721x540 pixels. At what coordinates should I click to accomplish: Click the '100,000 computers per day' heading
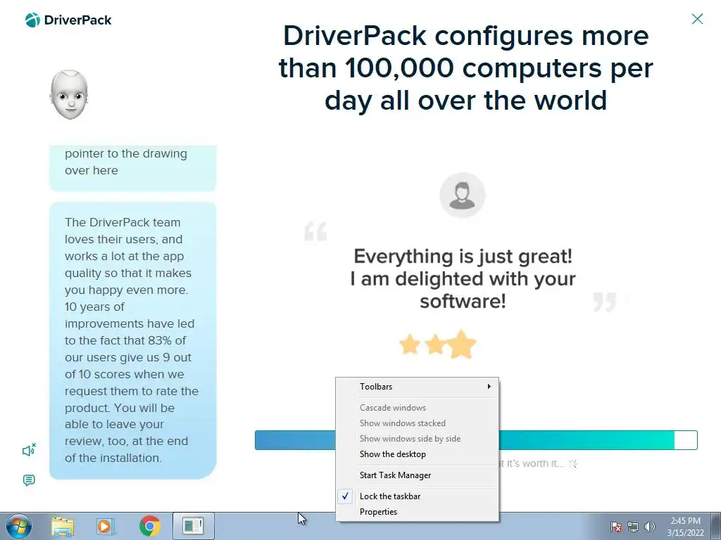click(465, 68)
